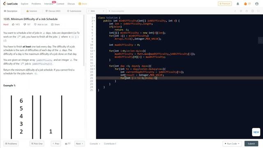Click the Share button

[x=55, y=25]
